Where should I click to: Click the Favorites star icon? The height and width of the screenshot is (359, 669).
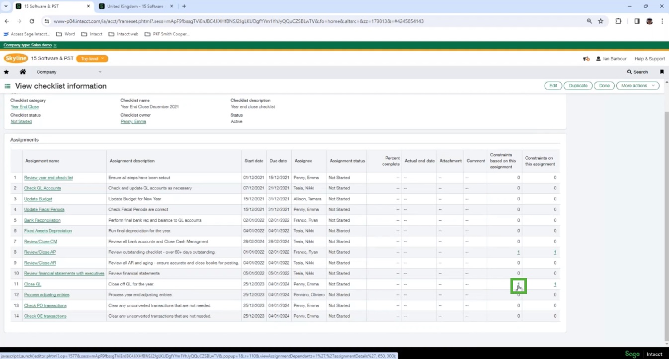(6, 72)
